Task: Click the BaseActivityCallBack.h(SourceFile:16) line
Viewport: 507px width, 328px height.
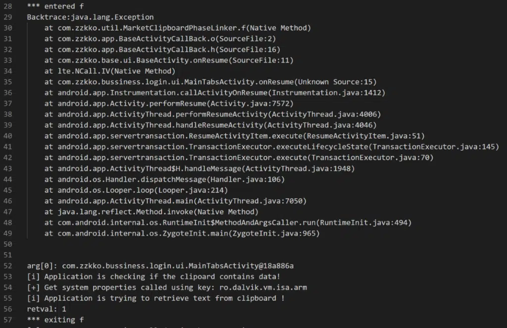Action: point(162,50)
